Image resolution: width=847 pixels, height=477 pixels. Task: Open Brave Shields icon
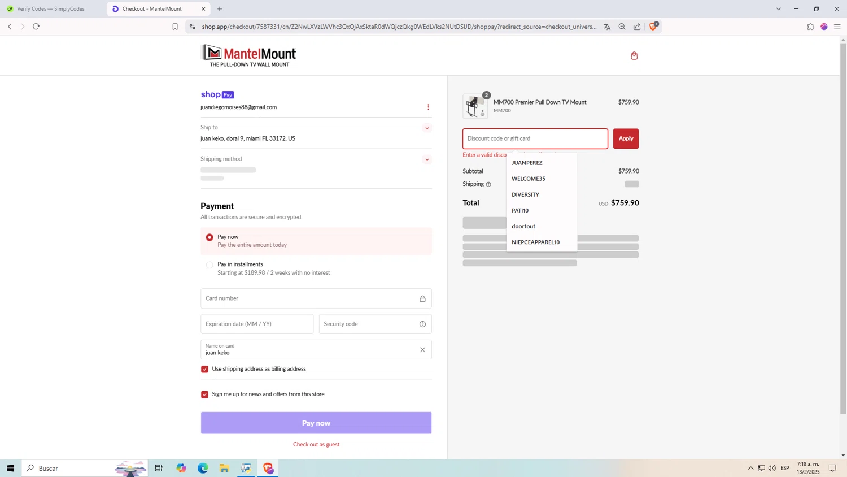pyautogui.click(x=653, y=26)
